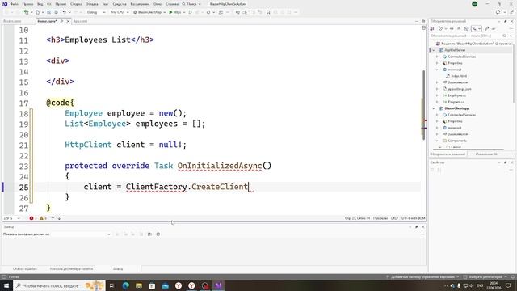
Task: Open the Вид menu
Action: coord(40,4)
